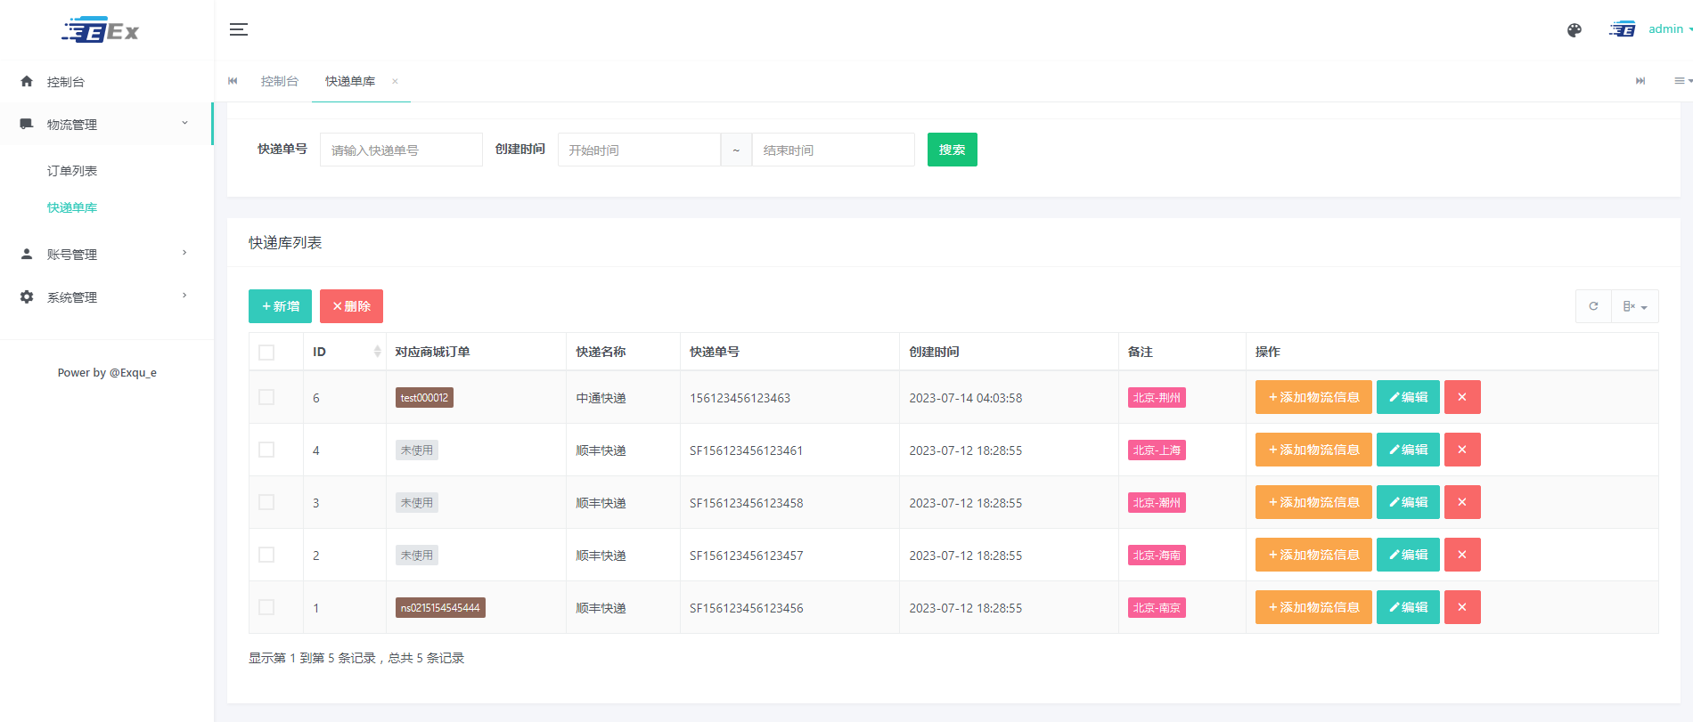The height and width of the screenshot is (722, 1693).
Task: Open 订单列表 in the sidebar
Action: click(x=72, y=171)
